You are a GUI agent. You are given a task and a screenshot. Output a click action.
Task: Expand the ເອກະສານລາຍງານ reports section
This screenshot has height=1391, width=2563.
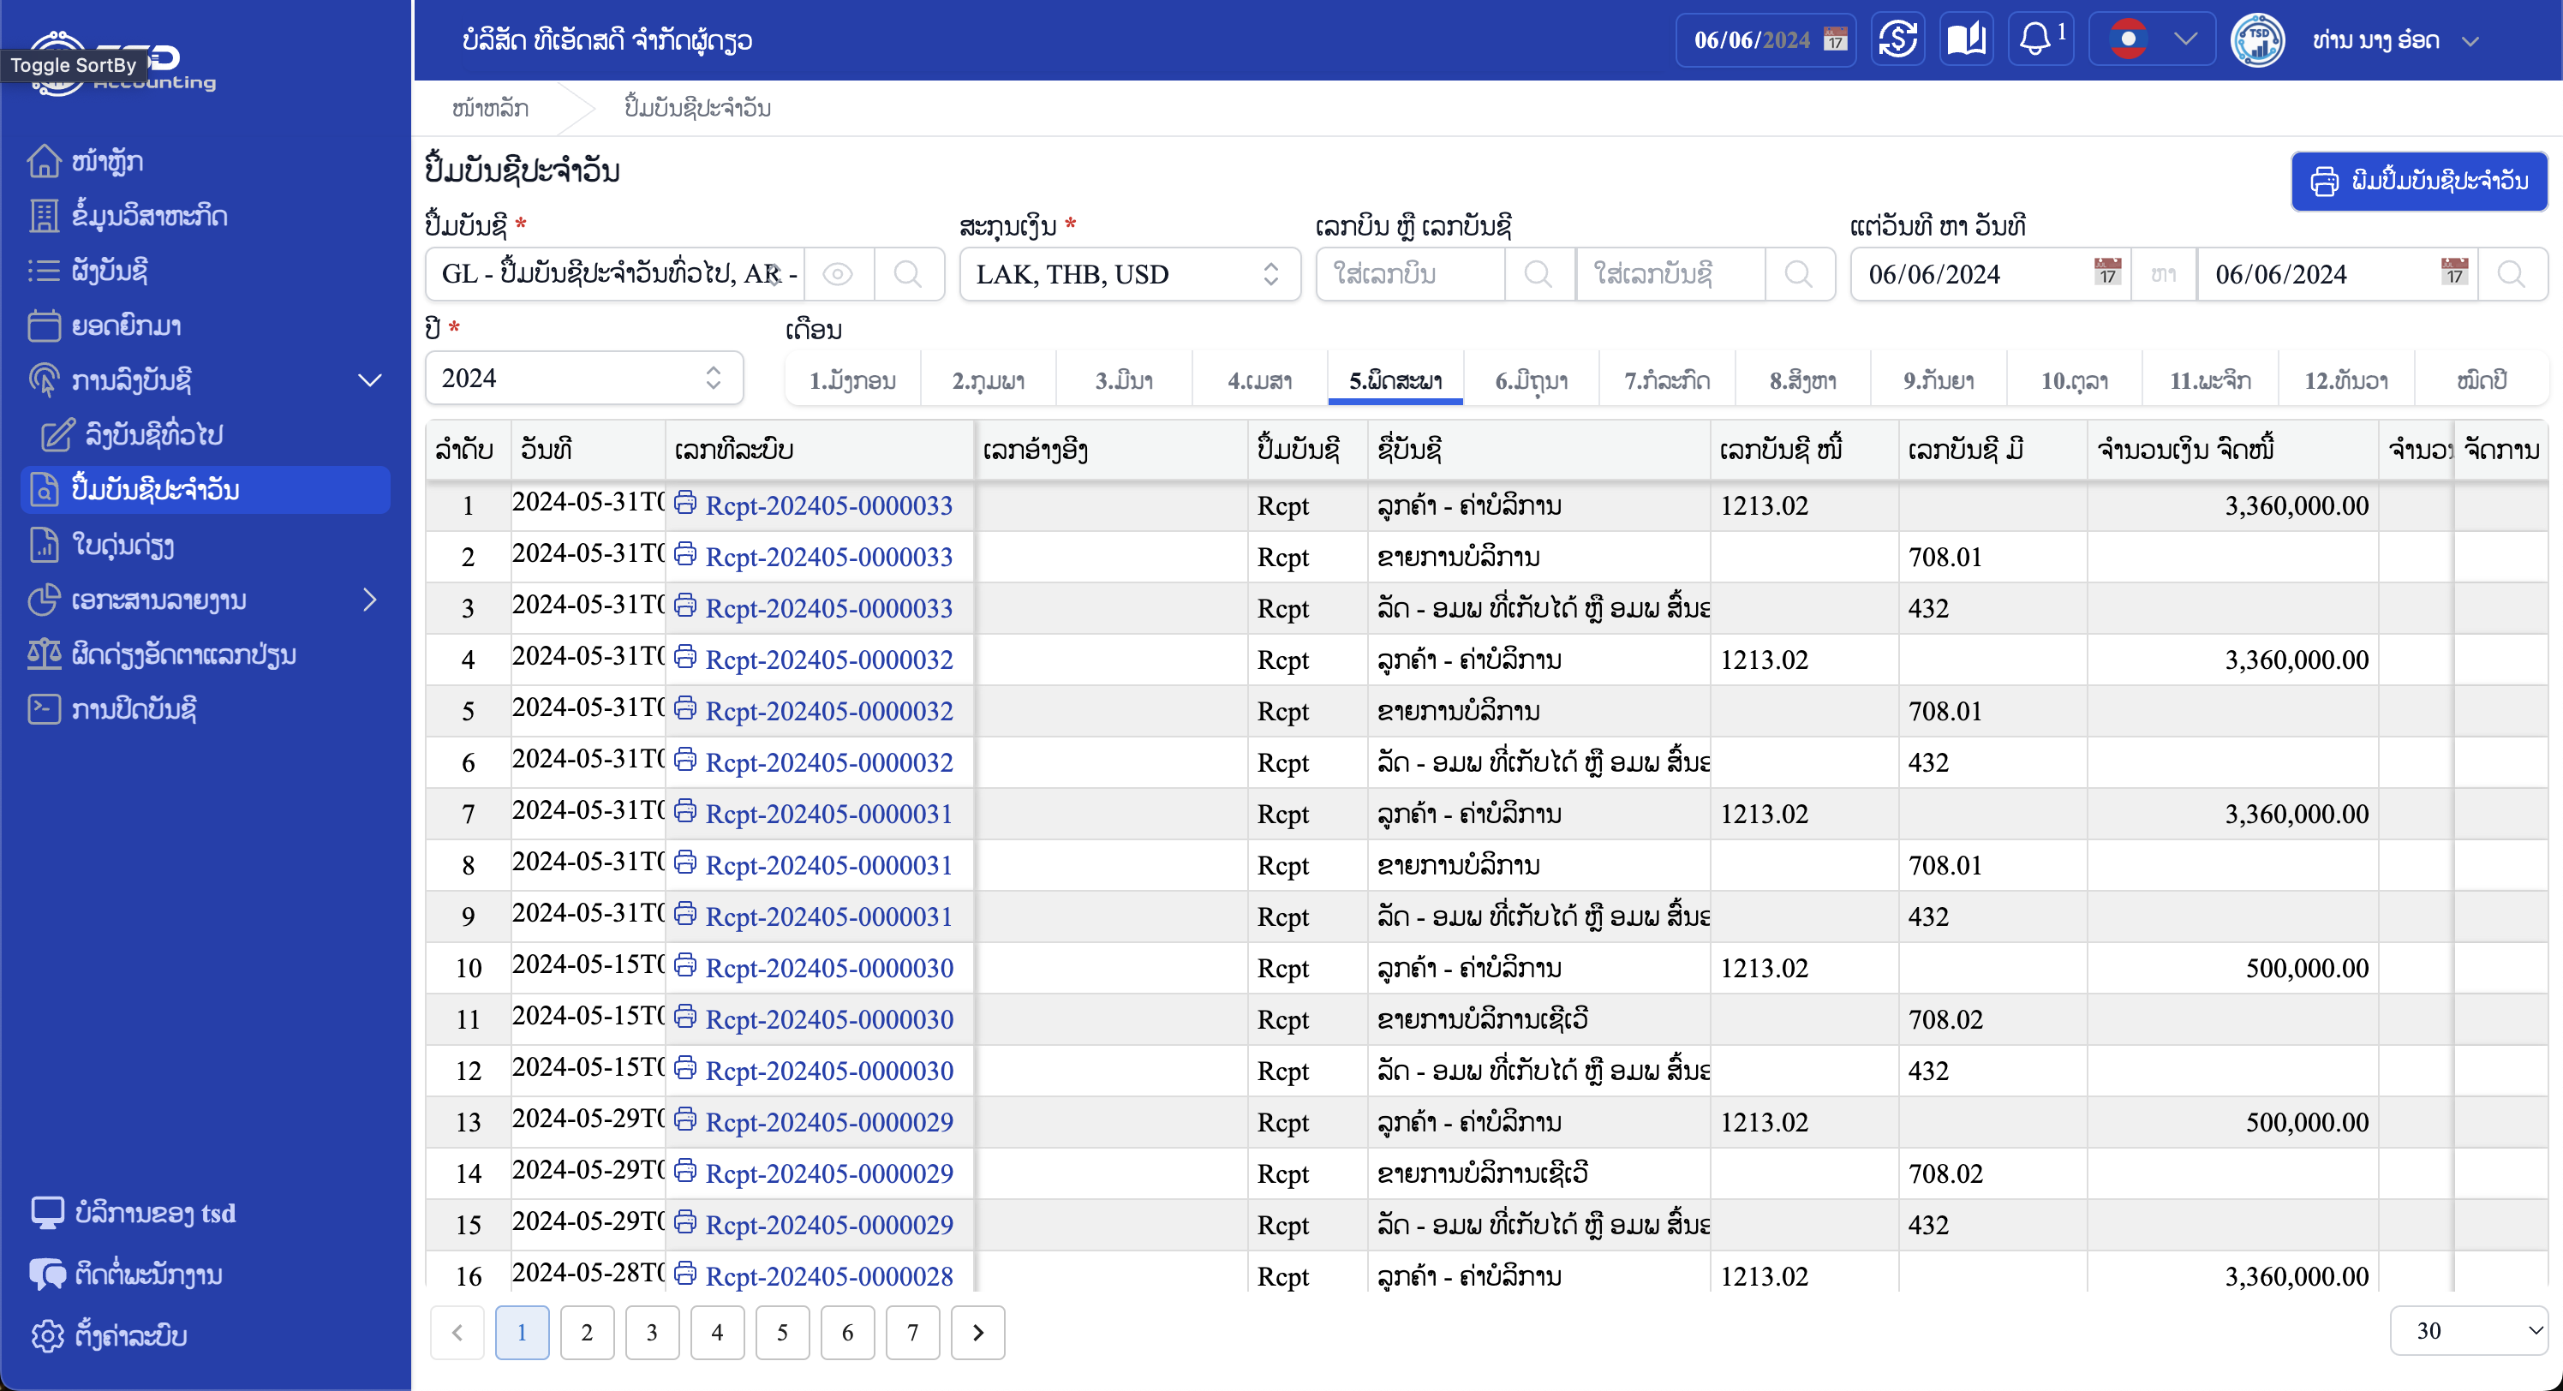370,599
